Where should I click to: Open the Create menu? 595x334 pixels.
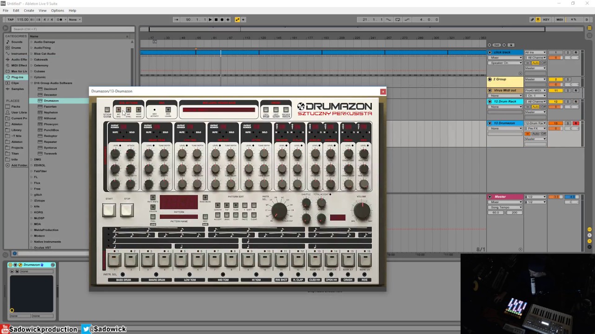29,10
